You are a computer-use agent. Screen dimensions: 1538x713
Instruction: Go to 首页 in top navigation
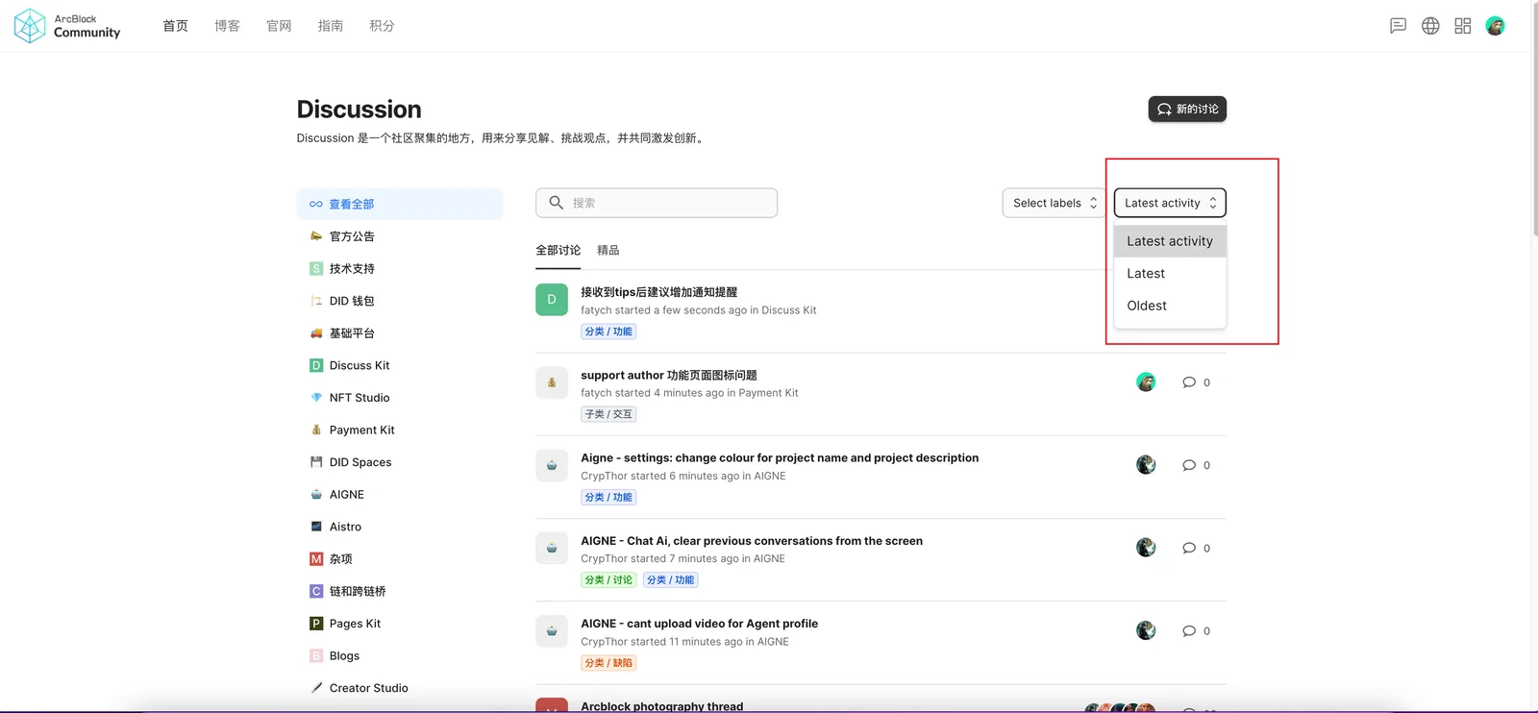tap(175, 26)
